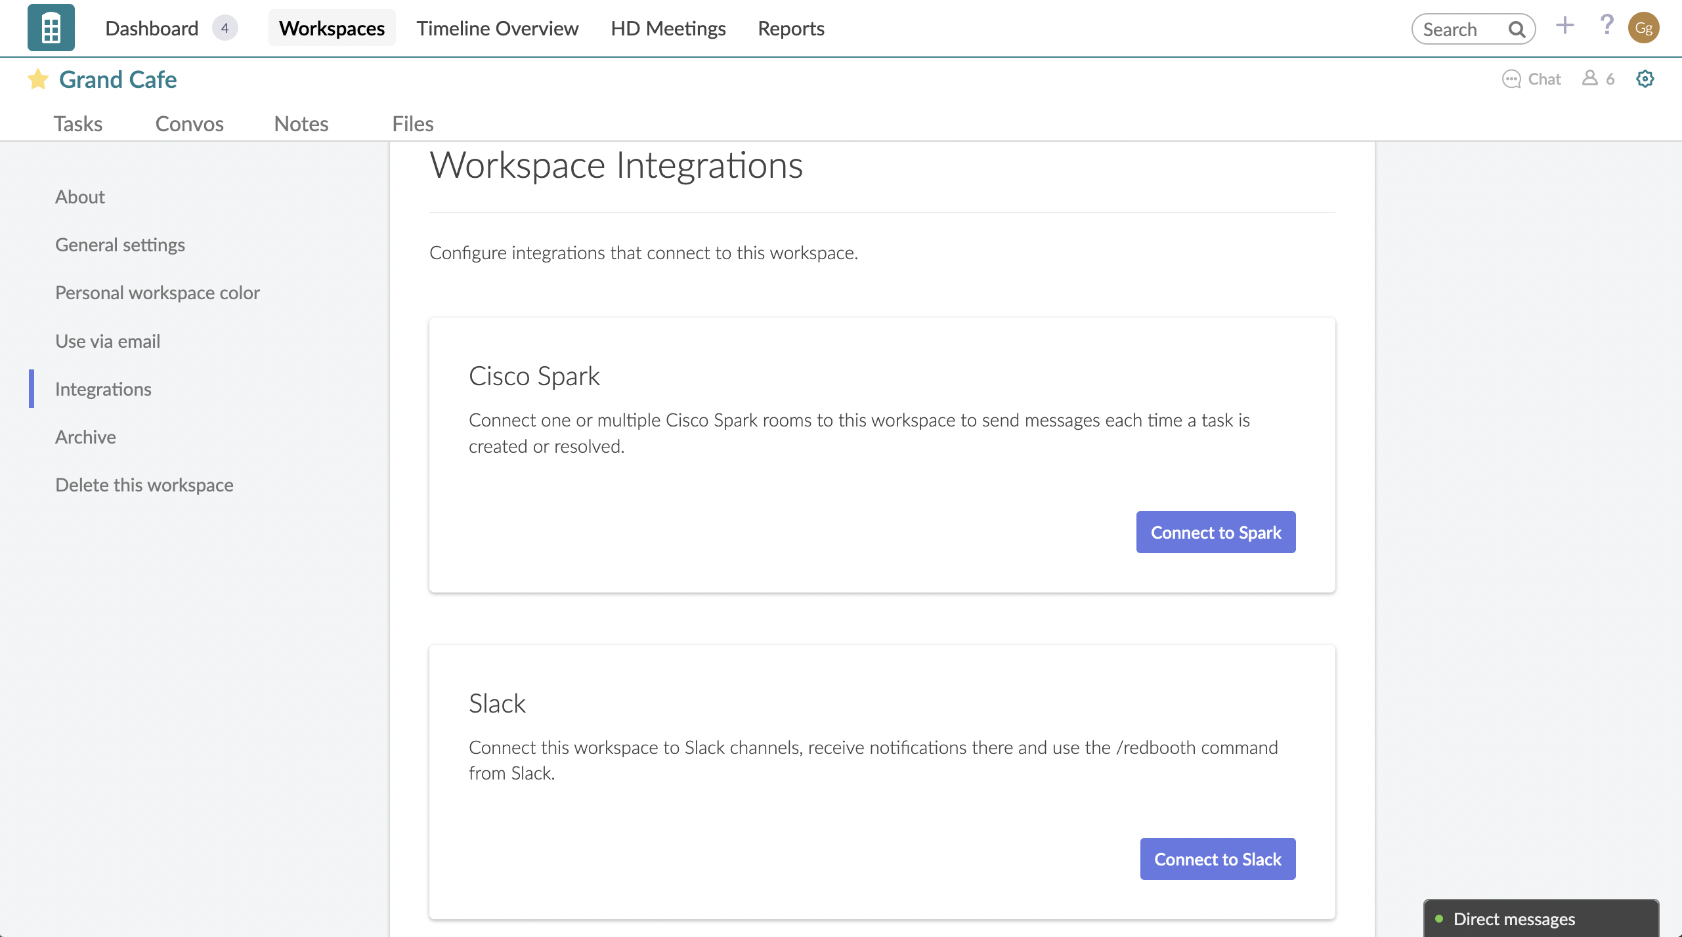Open the Archive settings page
Viewport: 1682px width, 937px height.
tap(85, 437)
